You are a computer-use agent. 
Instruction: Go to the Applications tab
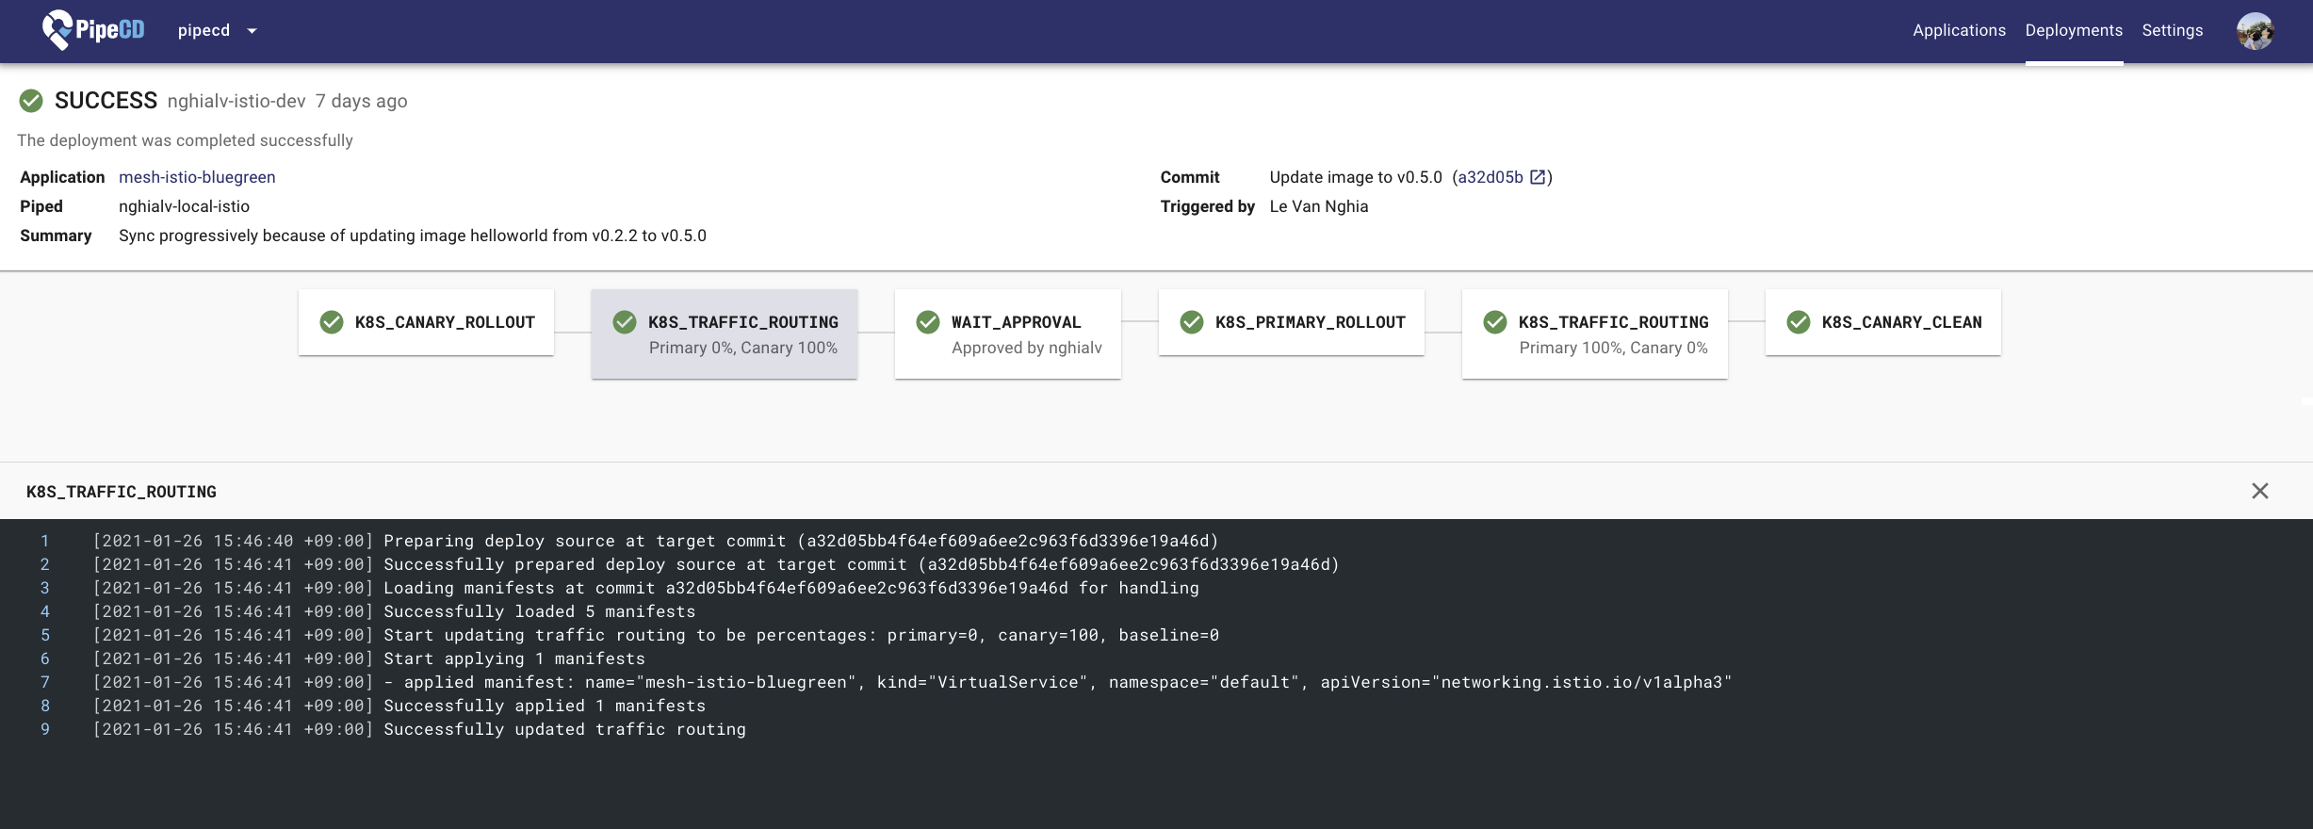1959,30
